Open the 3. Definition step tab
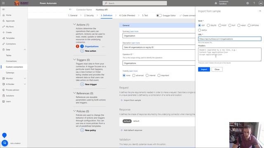Image resolution: width=264 pixels, height=148 pixels. 106,16
